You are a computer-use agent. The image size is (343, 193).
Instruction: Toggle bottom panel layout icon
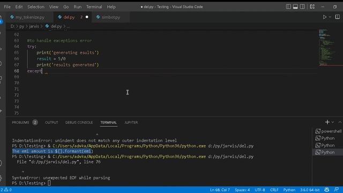[x=295, y=7]
